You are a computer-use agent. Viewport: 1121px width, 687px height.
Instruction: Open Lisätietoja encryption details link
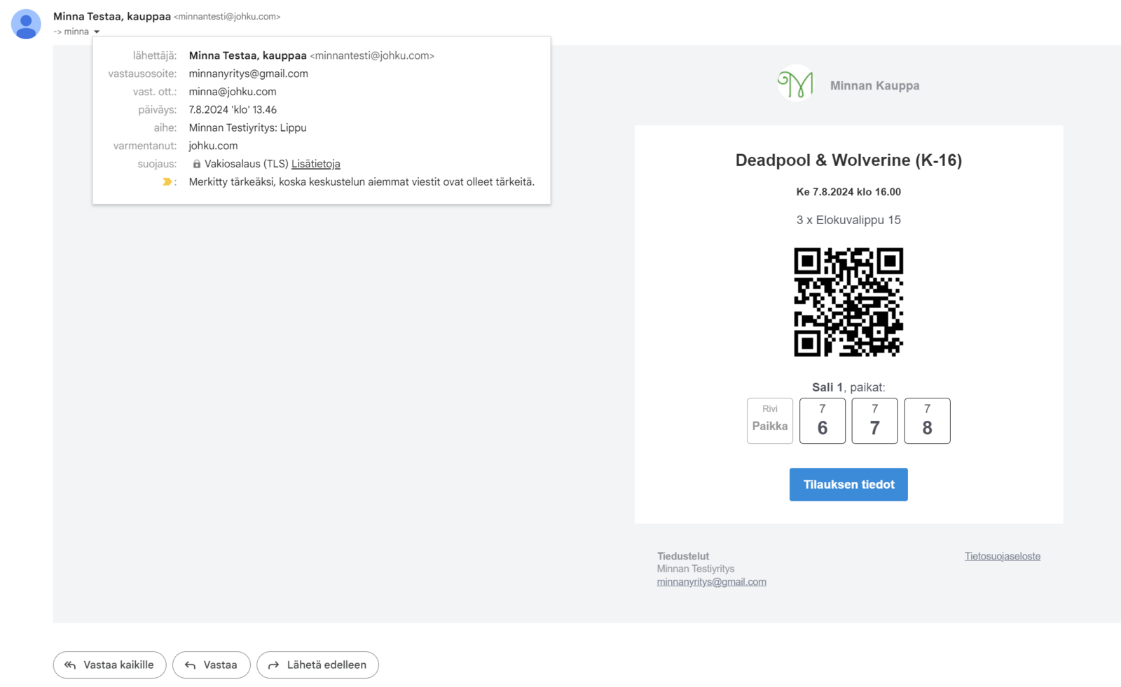pos(316,164)
